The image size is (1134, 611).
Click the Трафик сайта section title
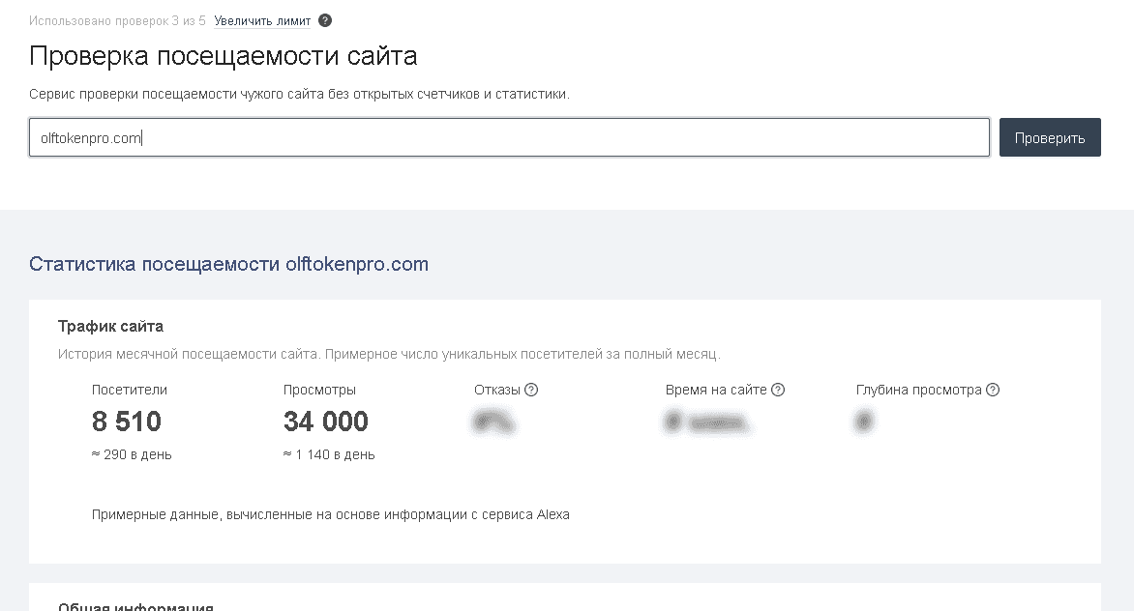pyautogui.click(x=110, y=326)
